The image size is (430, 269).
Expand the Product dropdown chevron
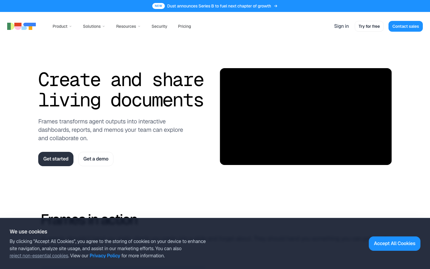pyautogui.click(x=70, y=27)
